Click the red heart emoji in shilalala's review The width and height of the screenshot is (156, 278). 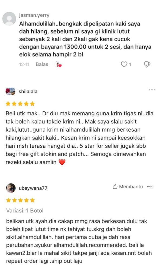[x=62, y=162]
